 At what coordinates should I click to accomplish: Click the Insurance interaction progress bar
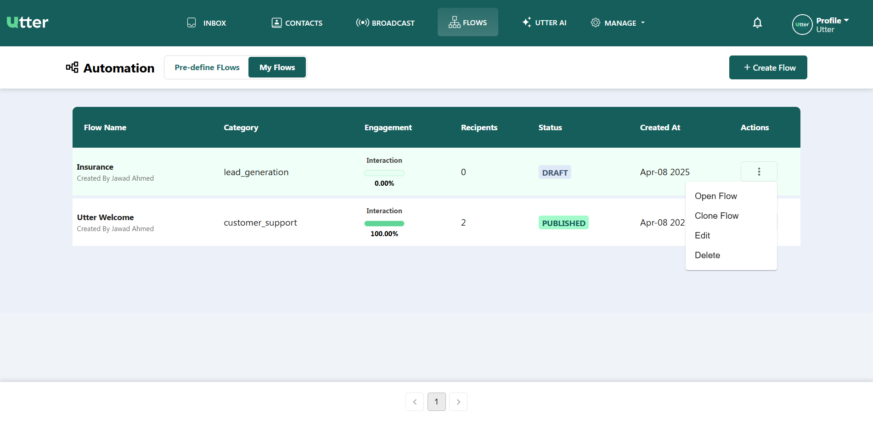coord(384,173)
